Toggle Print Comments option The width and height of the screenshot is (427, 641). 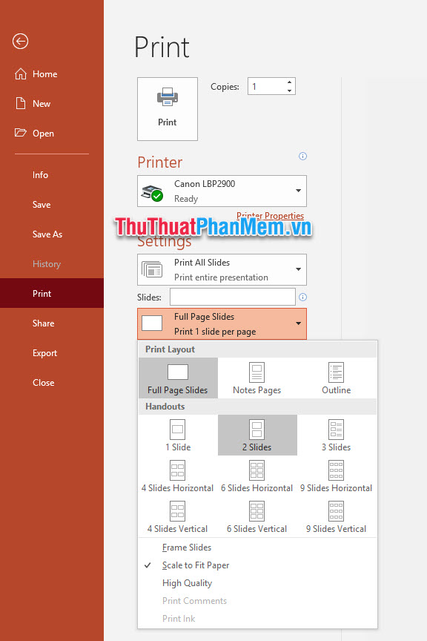point(257,601)
